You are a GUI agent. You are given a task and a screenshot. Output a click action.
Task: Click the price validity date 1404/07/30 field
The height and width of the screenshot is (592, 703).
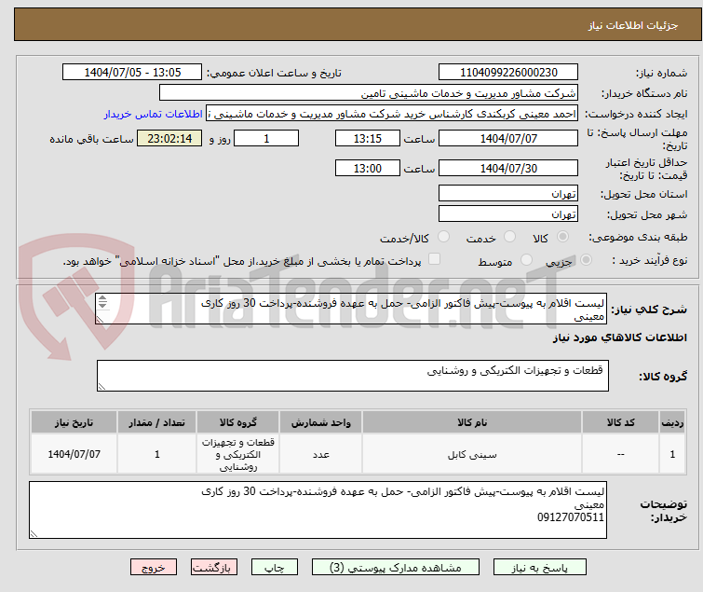(x=508, y=169)
